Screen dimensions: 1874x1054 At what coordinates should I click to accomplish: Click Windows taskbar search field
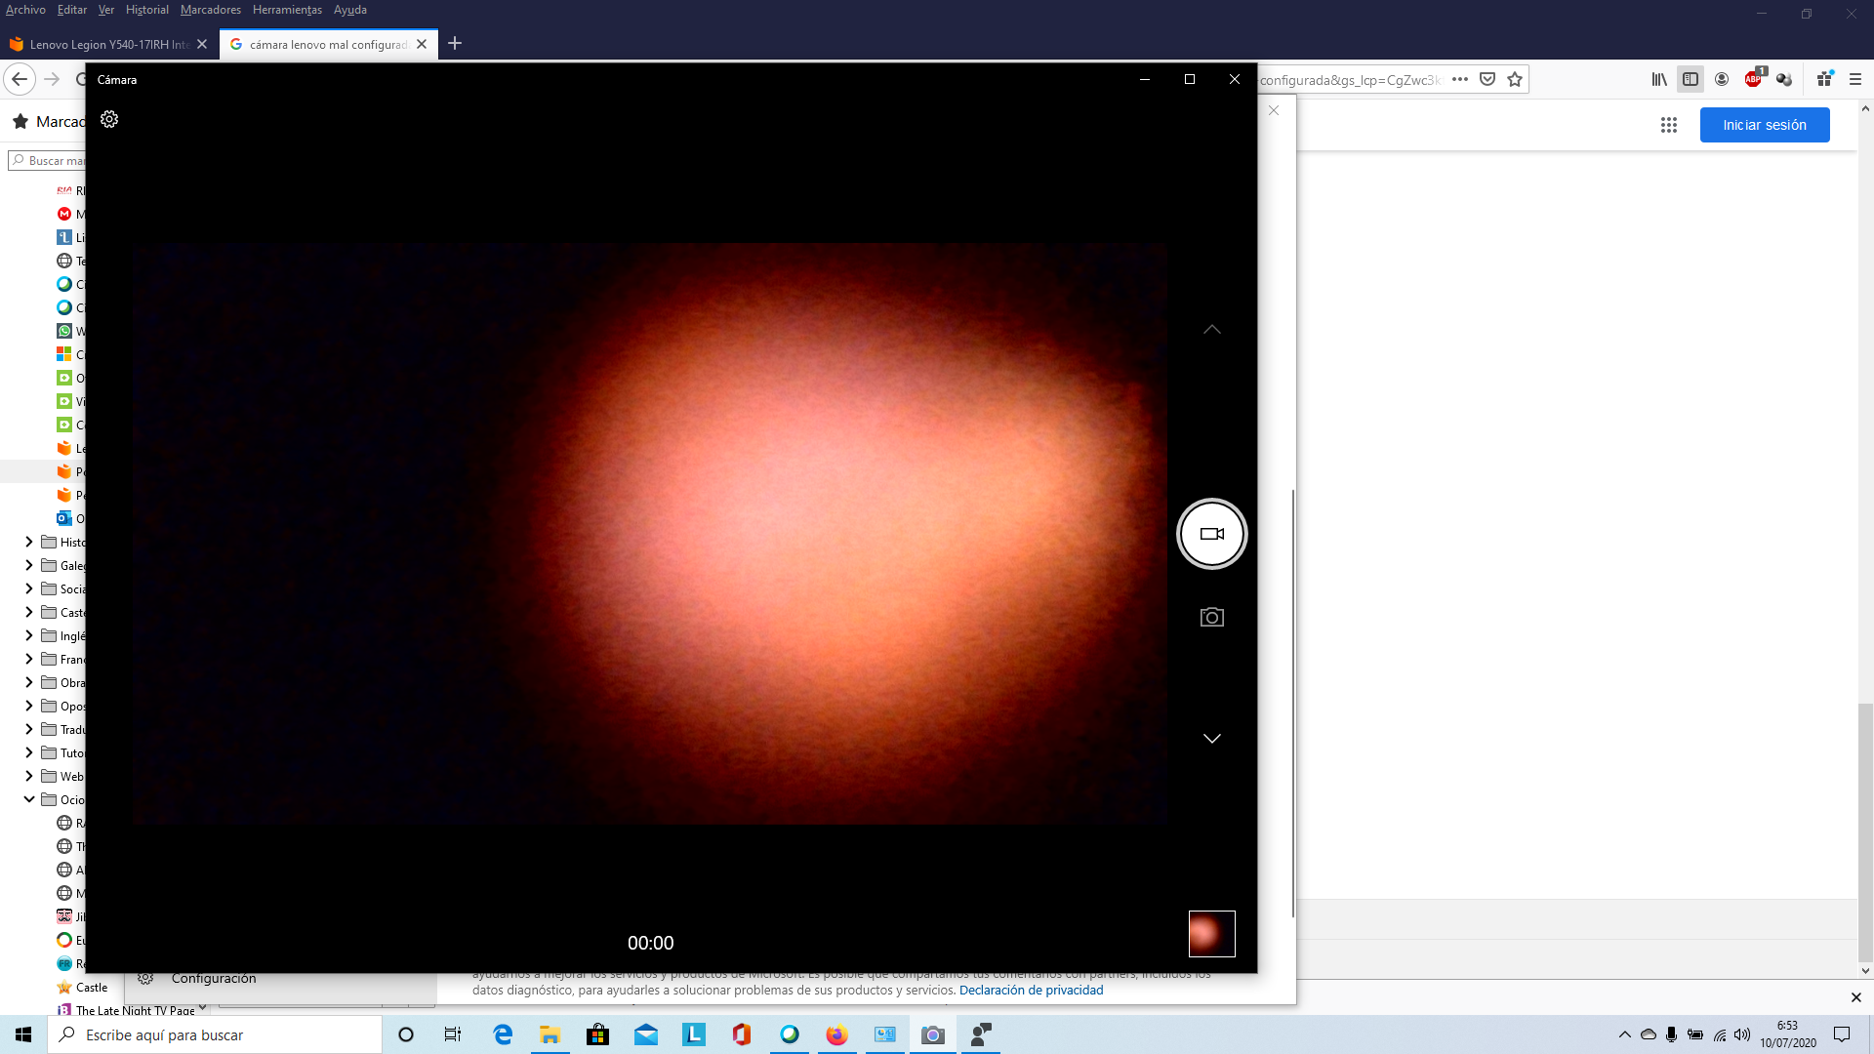coord(215,1034)
